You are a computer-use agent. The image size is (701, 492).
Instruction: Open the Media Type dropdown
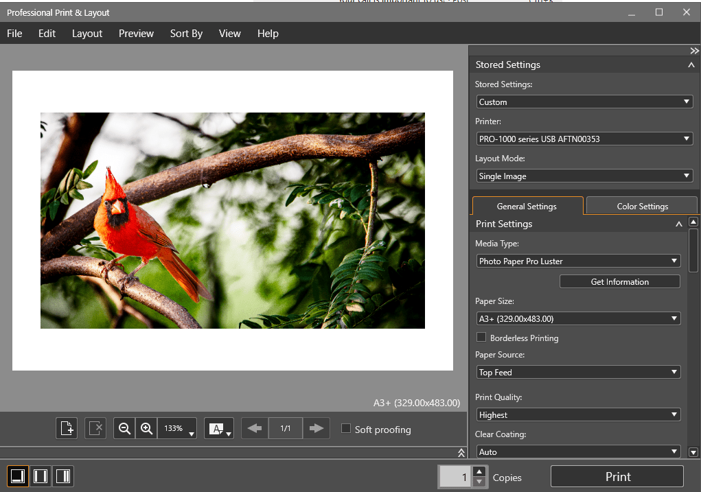pos(578,261)
